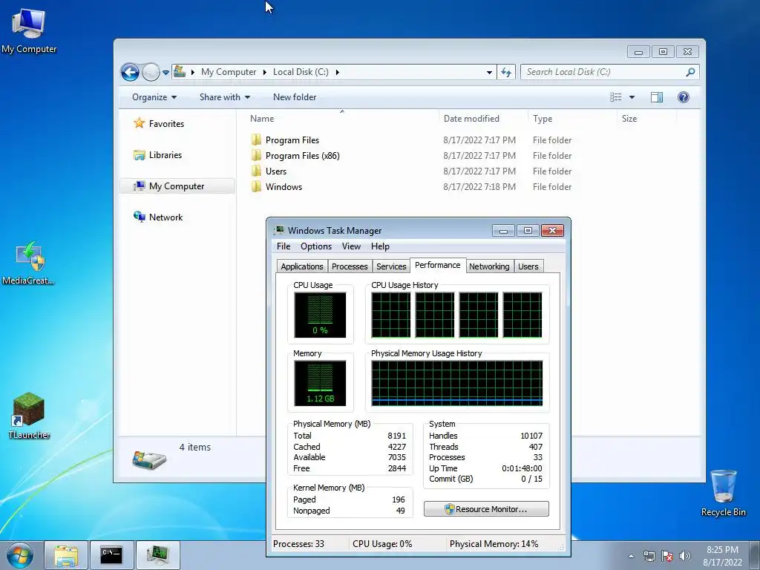This screenshot has height=570, width=760.
Task: Click the Task Manager title bar icon
Action: click(279, 230)
